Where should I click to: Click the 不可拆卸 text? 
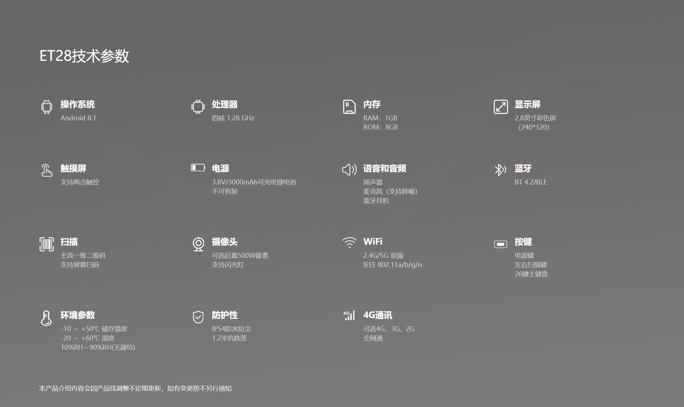[x=225, y=191]
